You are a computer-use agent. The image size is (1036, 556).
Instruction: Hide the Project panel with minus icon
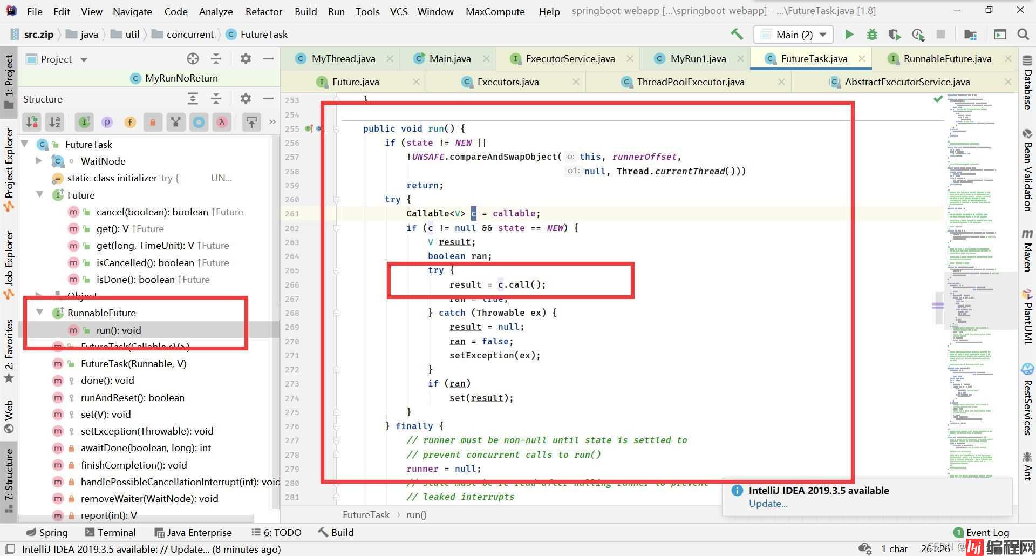[x=268, y=58]
